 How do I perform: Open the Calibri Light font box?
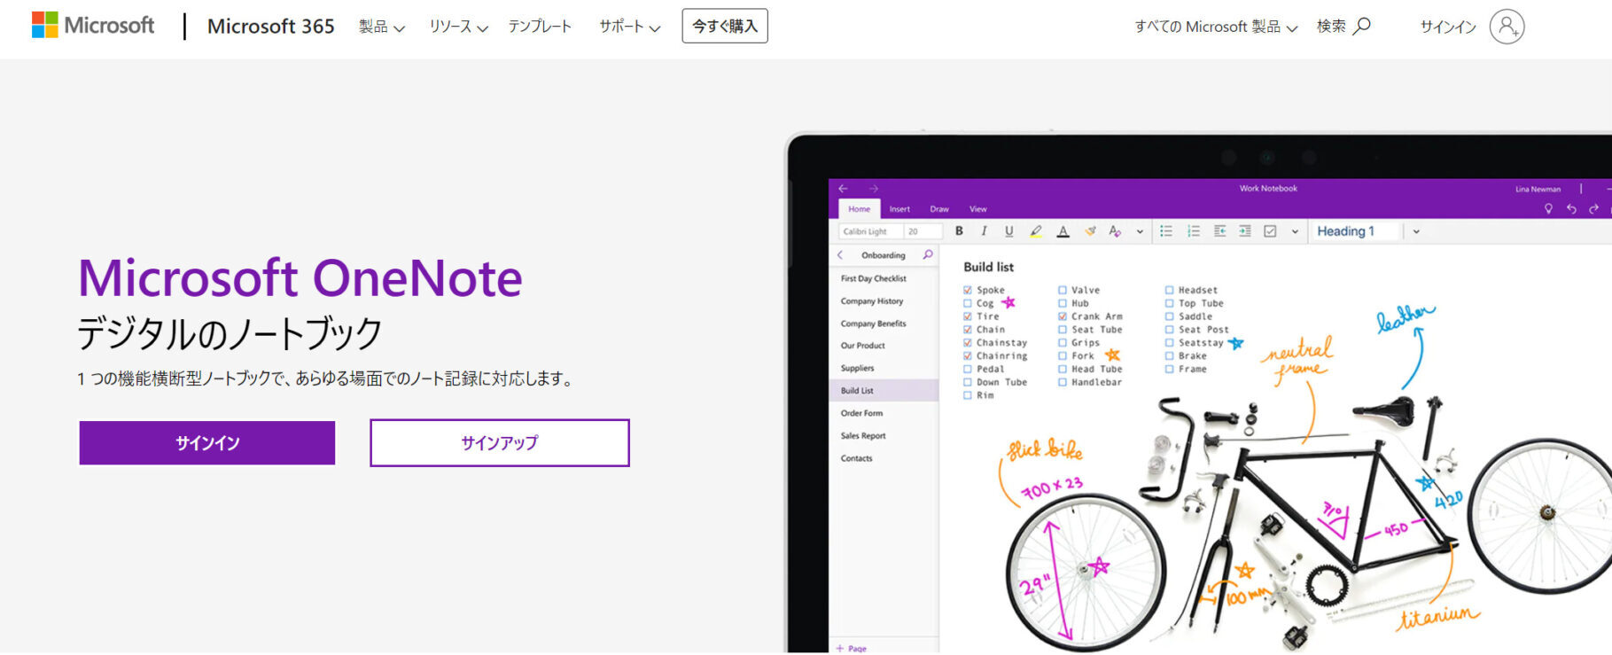[870, 231]
